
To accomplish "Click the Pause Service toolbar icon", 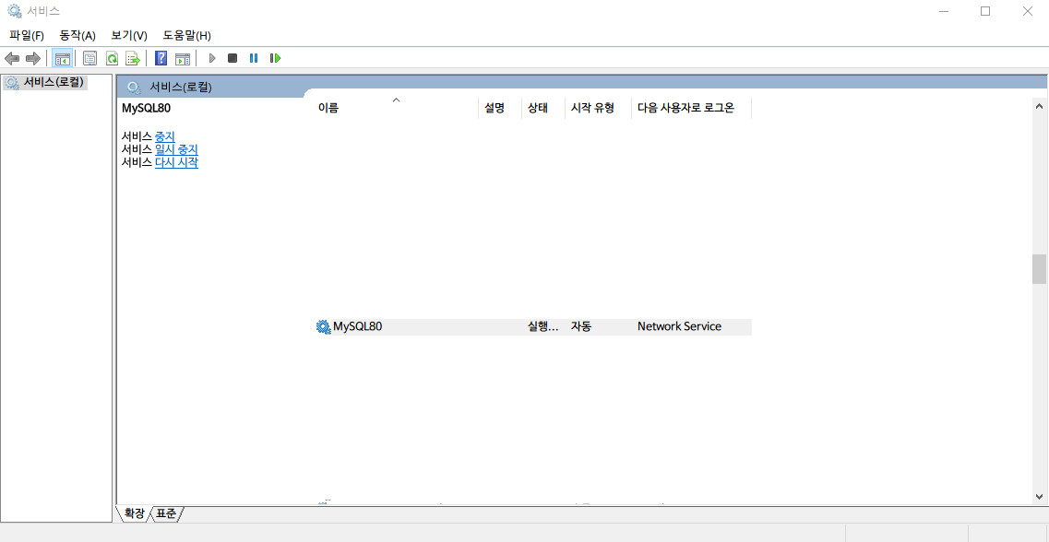I will 254,58.
